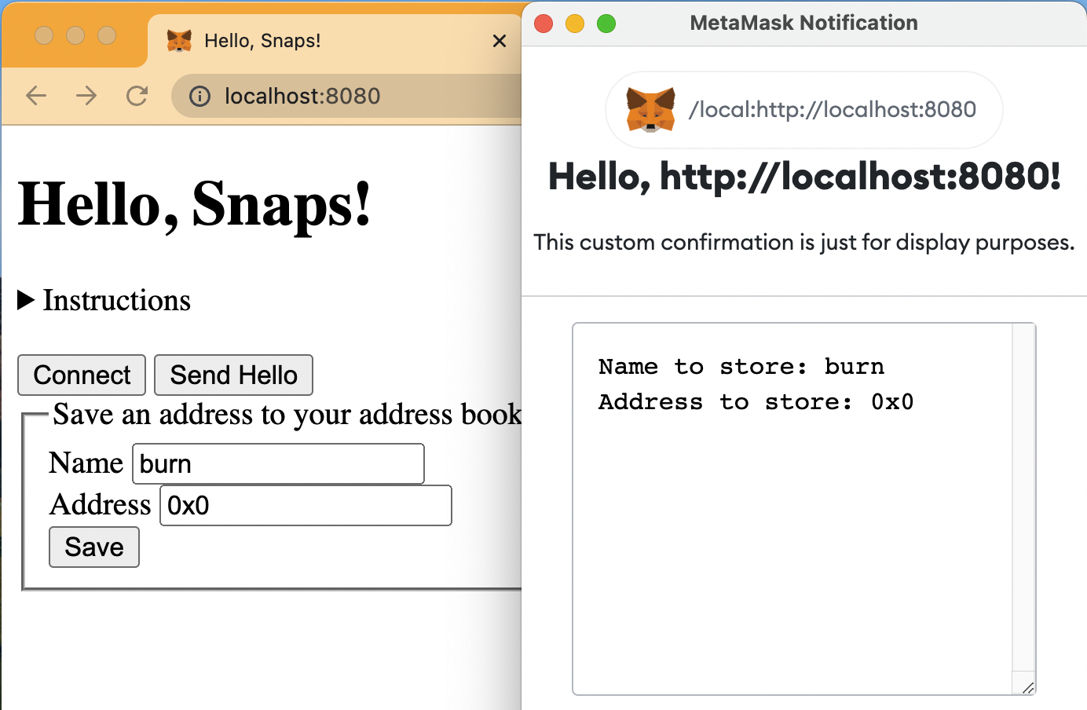Click the "Save an address to your address book" legend

287,414
